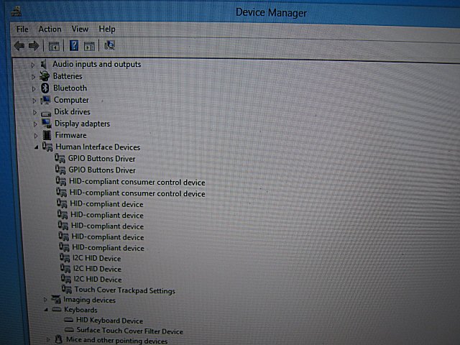Open the View menu

click(x=80, y=29)
